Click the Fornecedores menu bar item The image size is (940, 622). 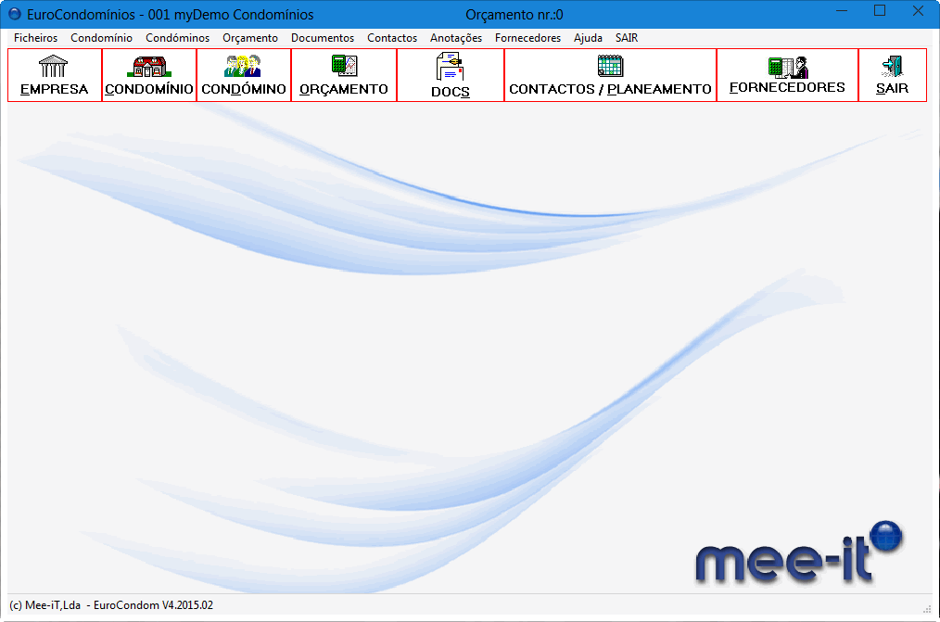[527, 38]
